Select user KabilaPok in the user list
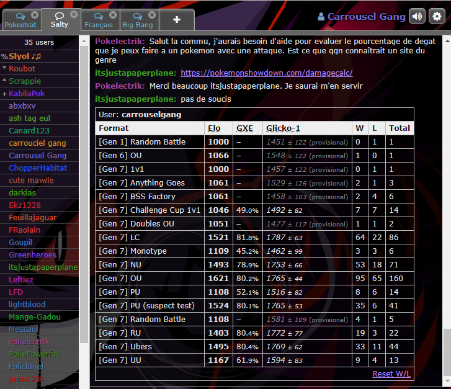The height and width of the screenshot is (389, 451). pos(40,93)
